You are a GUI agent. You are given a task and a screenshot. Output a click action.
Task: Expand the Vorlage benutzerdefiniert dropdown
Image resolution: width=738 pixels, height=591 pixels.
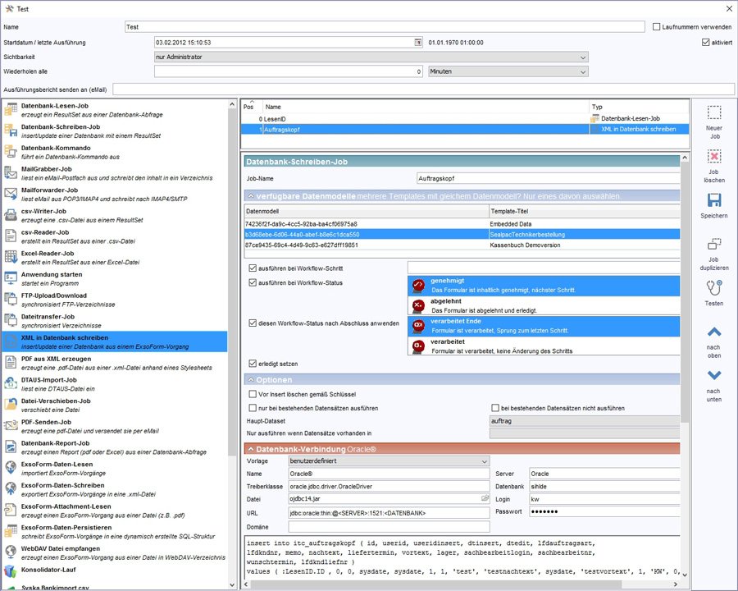(485, 461)
